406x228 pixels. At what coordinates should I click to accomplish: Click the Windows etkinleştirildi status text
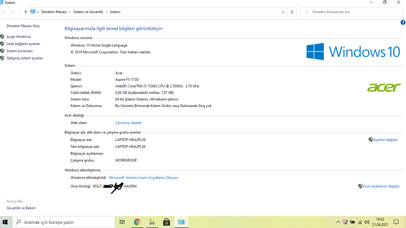[88, 178]
